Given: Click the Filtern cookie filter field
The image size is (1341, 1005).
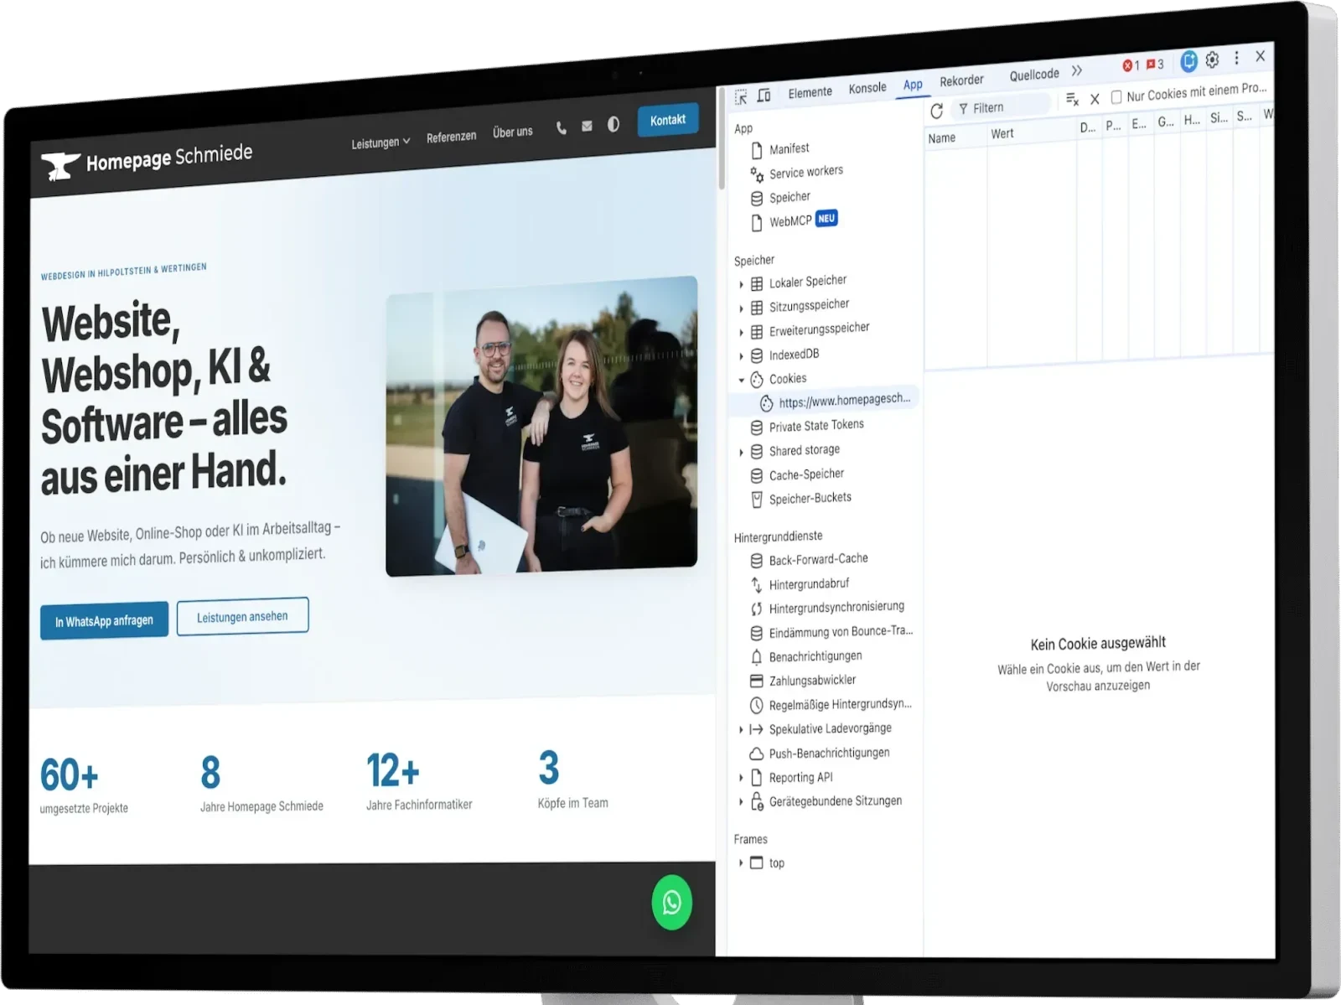Looking at the screenshot, I should [1002, 106].
